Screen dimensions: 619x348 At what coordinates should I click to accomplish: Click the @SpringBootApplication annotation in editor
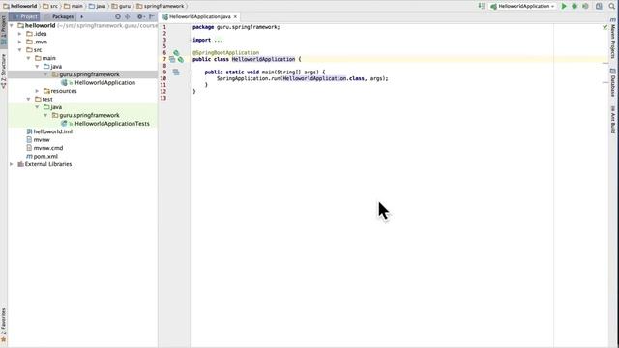(225, 53)
